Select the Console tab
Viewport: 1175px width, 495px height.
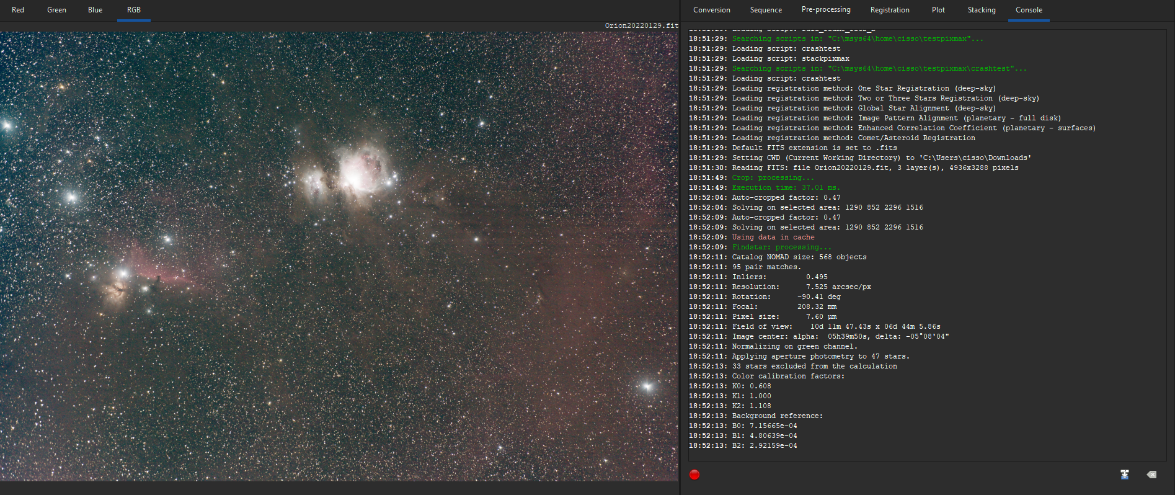(1029, 10)
